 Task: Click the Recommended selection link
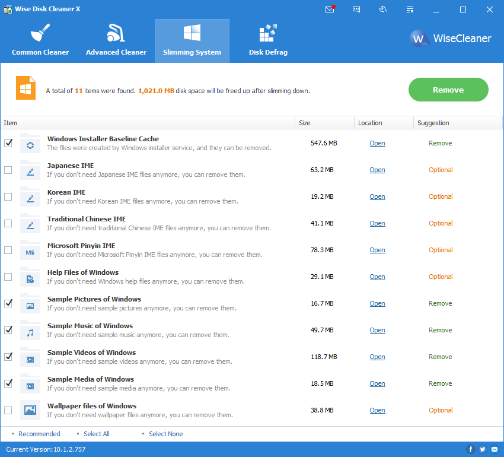coord(39,434)
